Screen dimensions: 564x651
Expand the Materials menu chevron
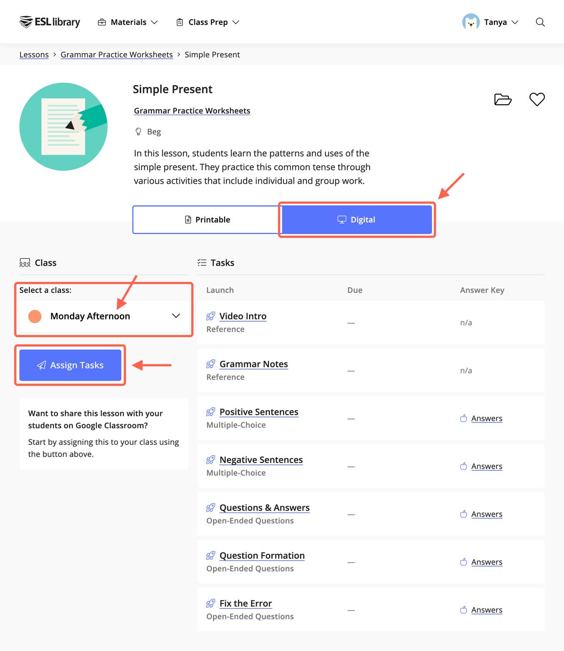click(154, 22)
